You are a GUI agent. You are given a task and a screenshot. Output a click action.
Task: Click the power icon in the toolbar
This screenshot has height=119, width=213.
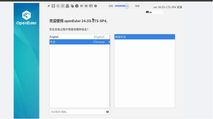[x=58, y=6]
